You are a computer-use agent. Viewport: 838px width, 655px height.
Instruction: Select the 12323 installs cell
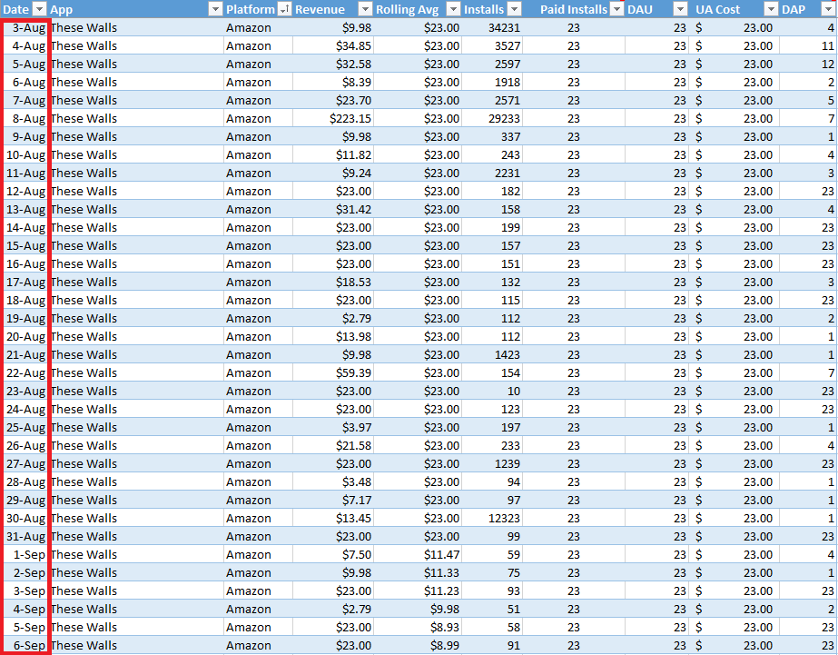(490, 519)
